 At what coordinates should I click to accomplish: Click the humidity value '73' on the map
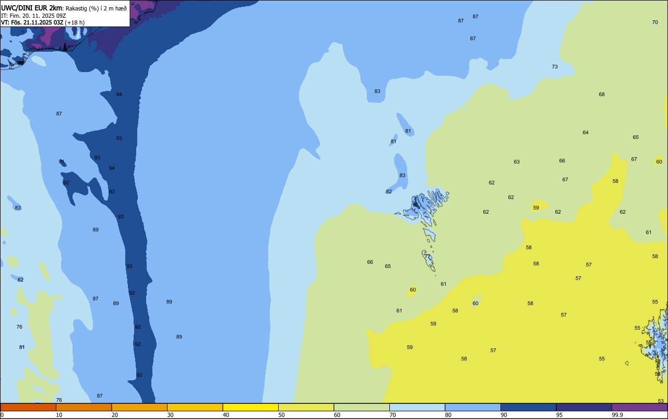coord(555,67)
